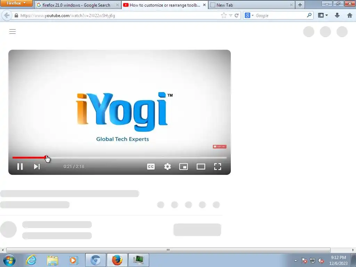
Task: Go to the Firefox home page
Action: [350, 15]
